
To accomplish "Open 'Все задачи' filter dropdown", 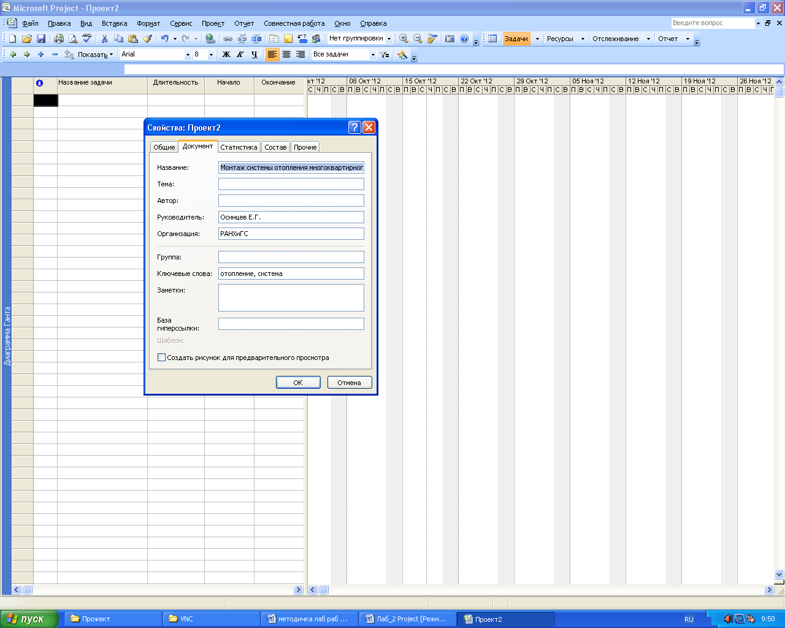I will (373, 55).
